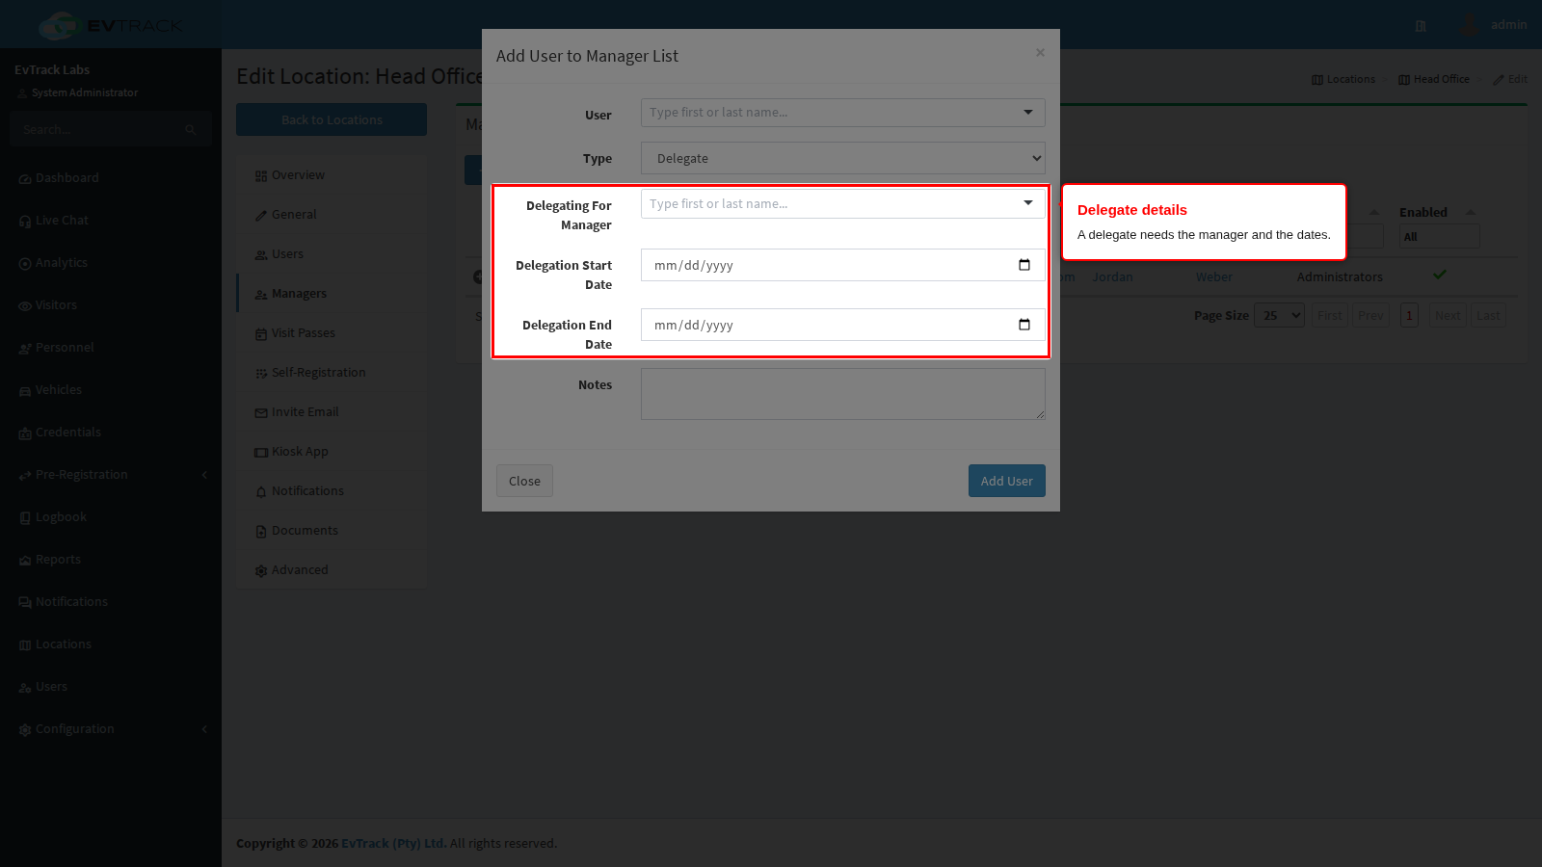Open calendar picker for Delegation End Date

pyautogui.click(x=1024, y=325)
